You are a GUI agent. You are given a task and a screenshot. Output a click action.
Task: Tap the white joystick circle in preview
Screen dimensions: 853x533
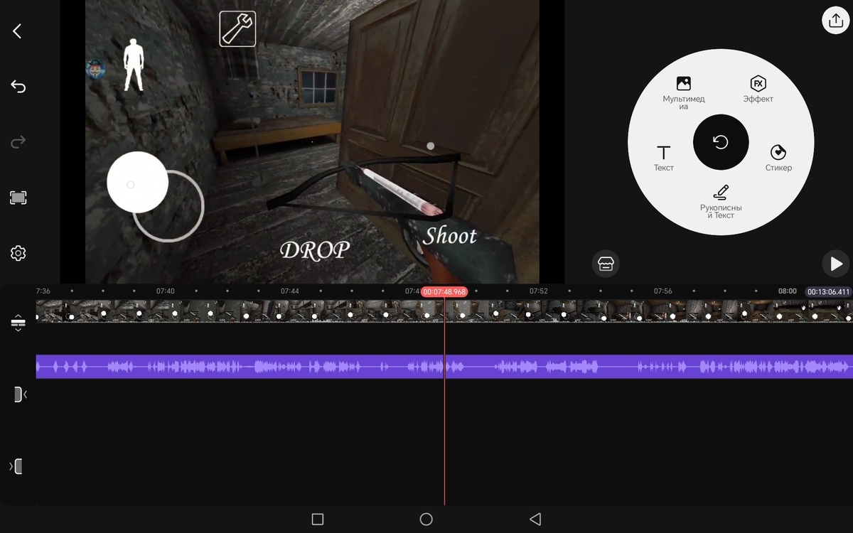coord(137,182)
